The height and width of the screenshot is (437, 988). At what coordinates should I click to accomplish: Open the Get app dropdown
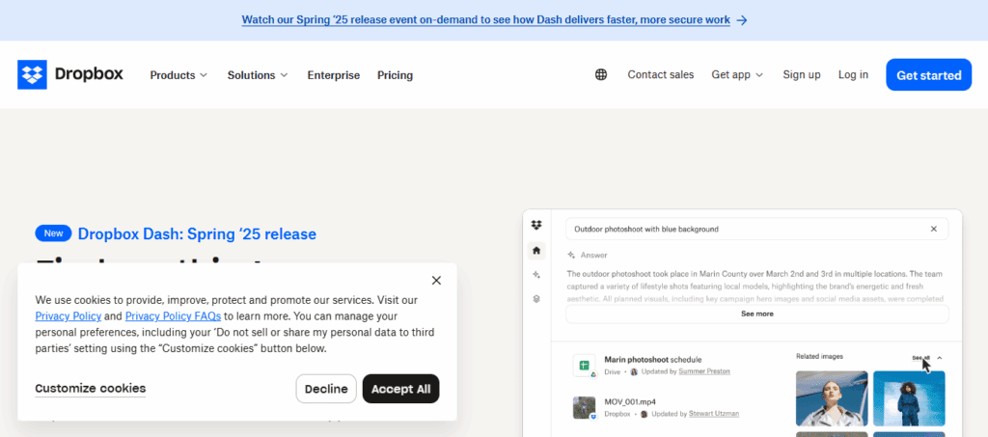737,75
